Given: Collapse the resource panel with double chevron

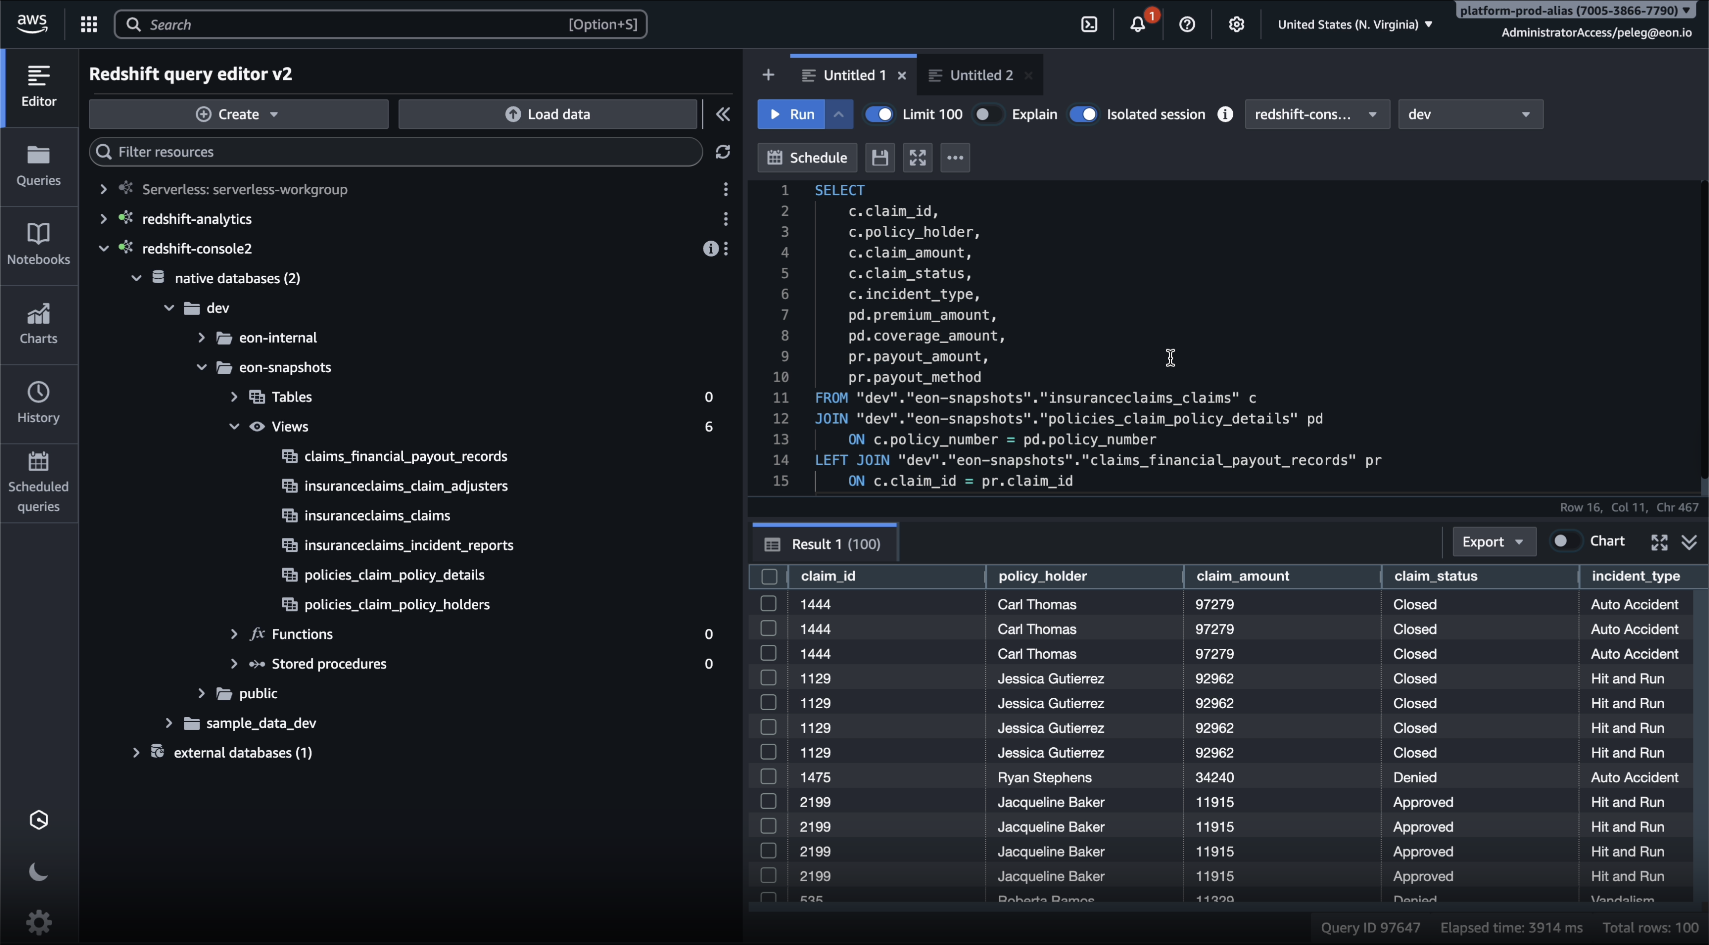Looking at the screenshot, I should tap(723, 114).
